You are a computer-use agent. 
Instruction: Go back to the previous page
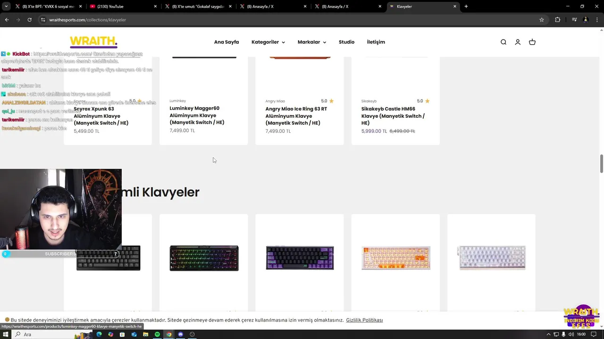click(7, 20)
